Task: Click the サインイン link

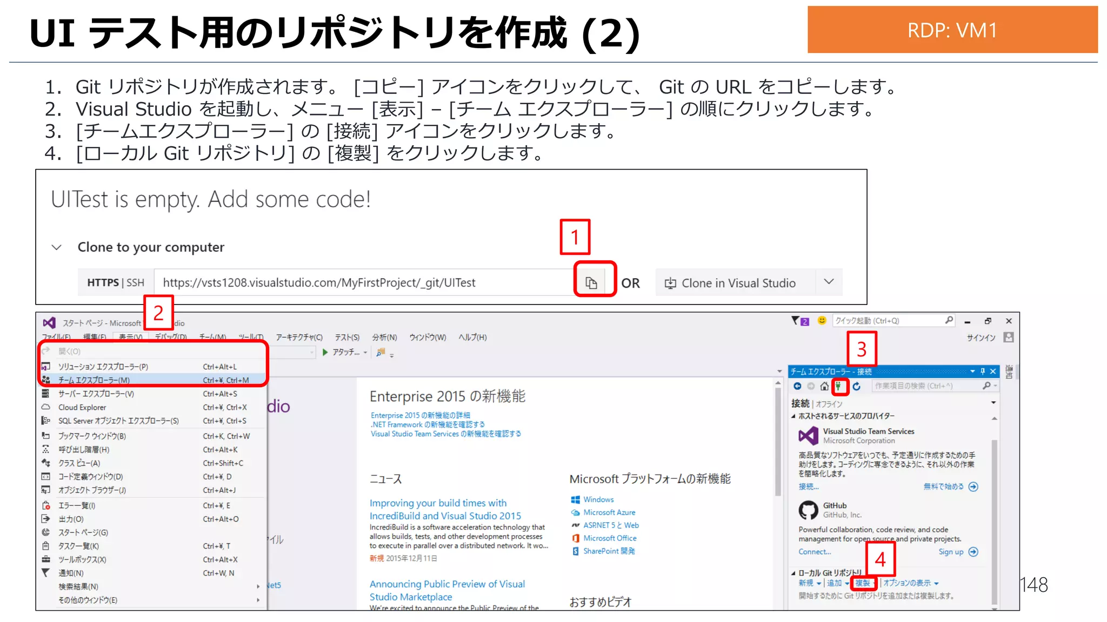Action: click(x=981, y=337)
